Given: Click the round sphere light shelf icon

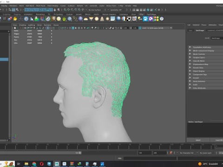Looking at the screenshot, I should pyautogui.click(x=97, y=19).
